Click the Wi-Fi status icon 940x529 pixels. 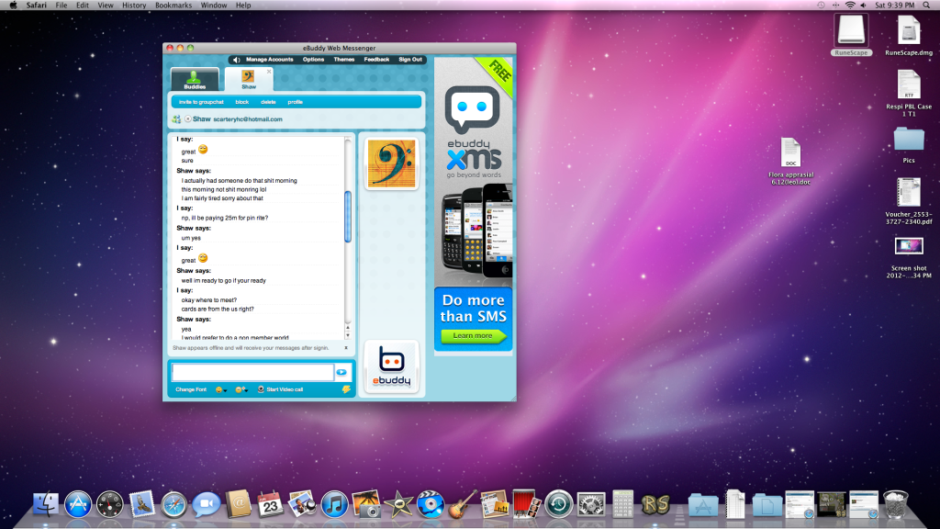[x=850, y=6]
